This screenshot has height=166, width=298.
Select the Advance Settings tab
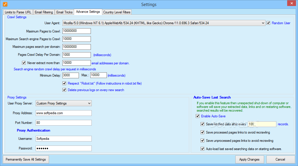(88, 12)
